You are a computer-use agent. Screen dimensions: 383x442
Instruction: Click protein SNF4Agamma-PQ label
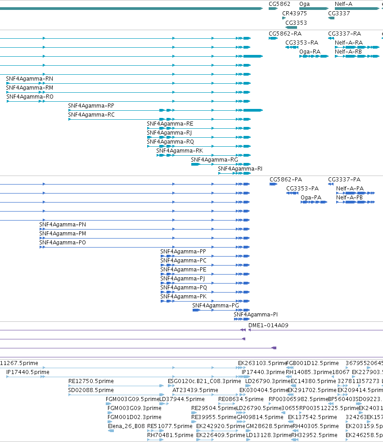[184, 288]
